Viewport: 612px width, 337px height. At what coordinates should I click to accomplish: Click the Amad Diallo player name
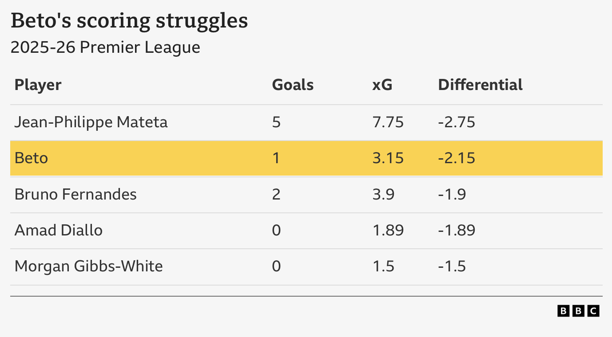(x=59, y=230)
